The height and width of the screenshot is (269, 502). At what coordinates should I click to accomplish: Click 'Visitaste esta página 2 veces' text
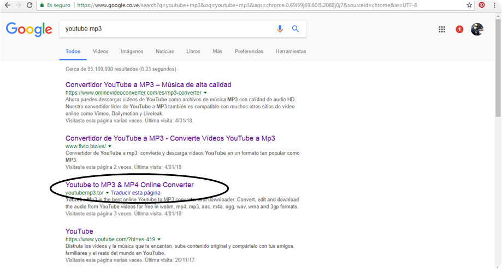(99, 167)
